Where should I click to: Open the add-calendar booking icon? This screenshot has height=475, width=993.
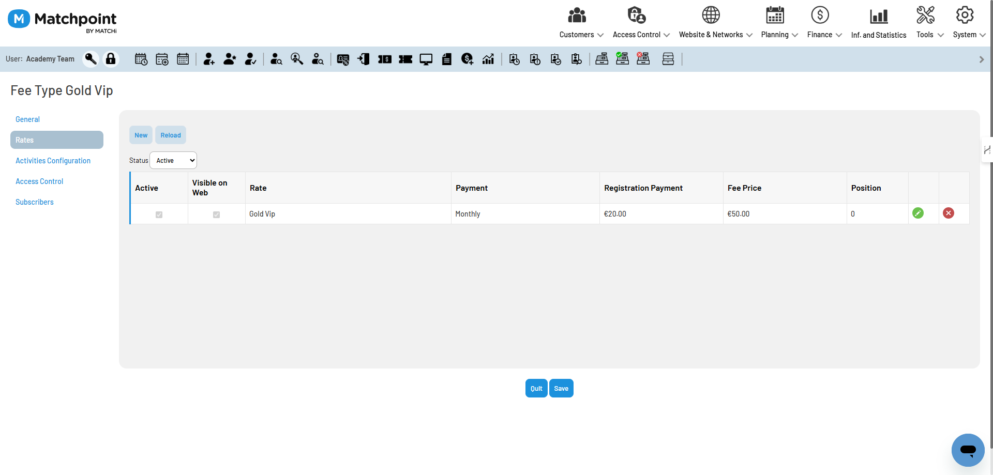(x=161, y=59)
